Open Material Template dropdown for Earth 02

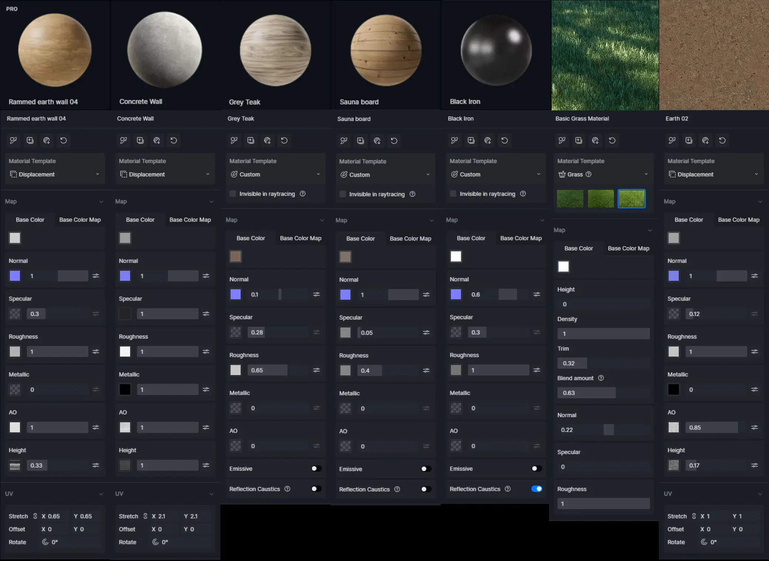click(714, 174)
